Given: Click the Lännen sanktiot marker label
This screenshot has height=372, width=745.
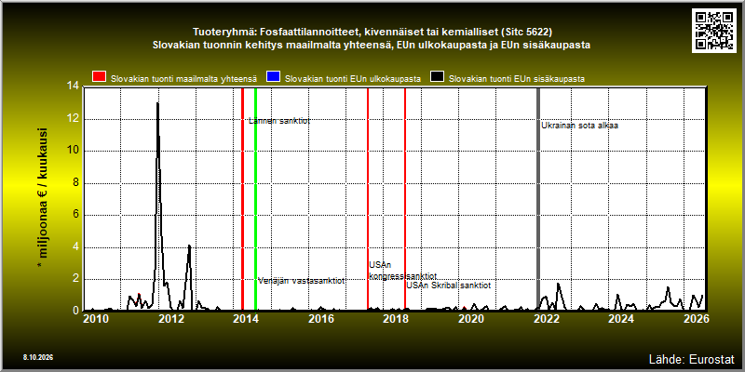Looking at the screenshot, I should tap(279, 121).
